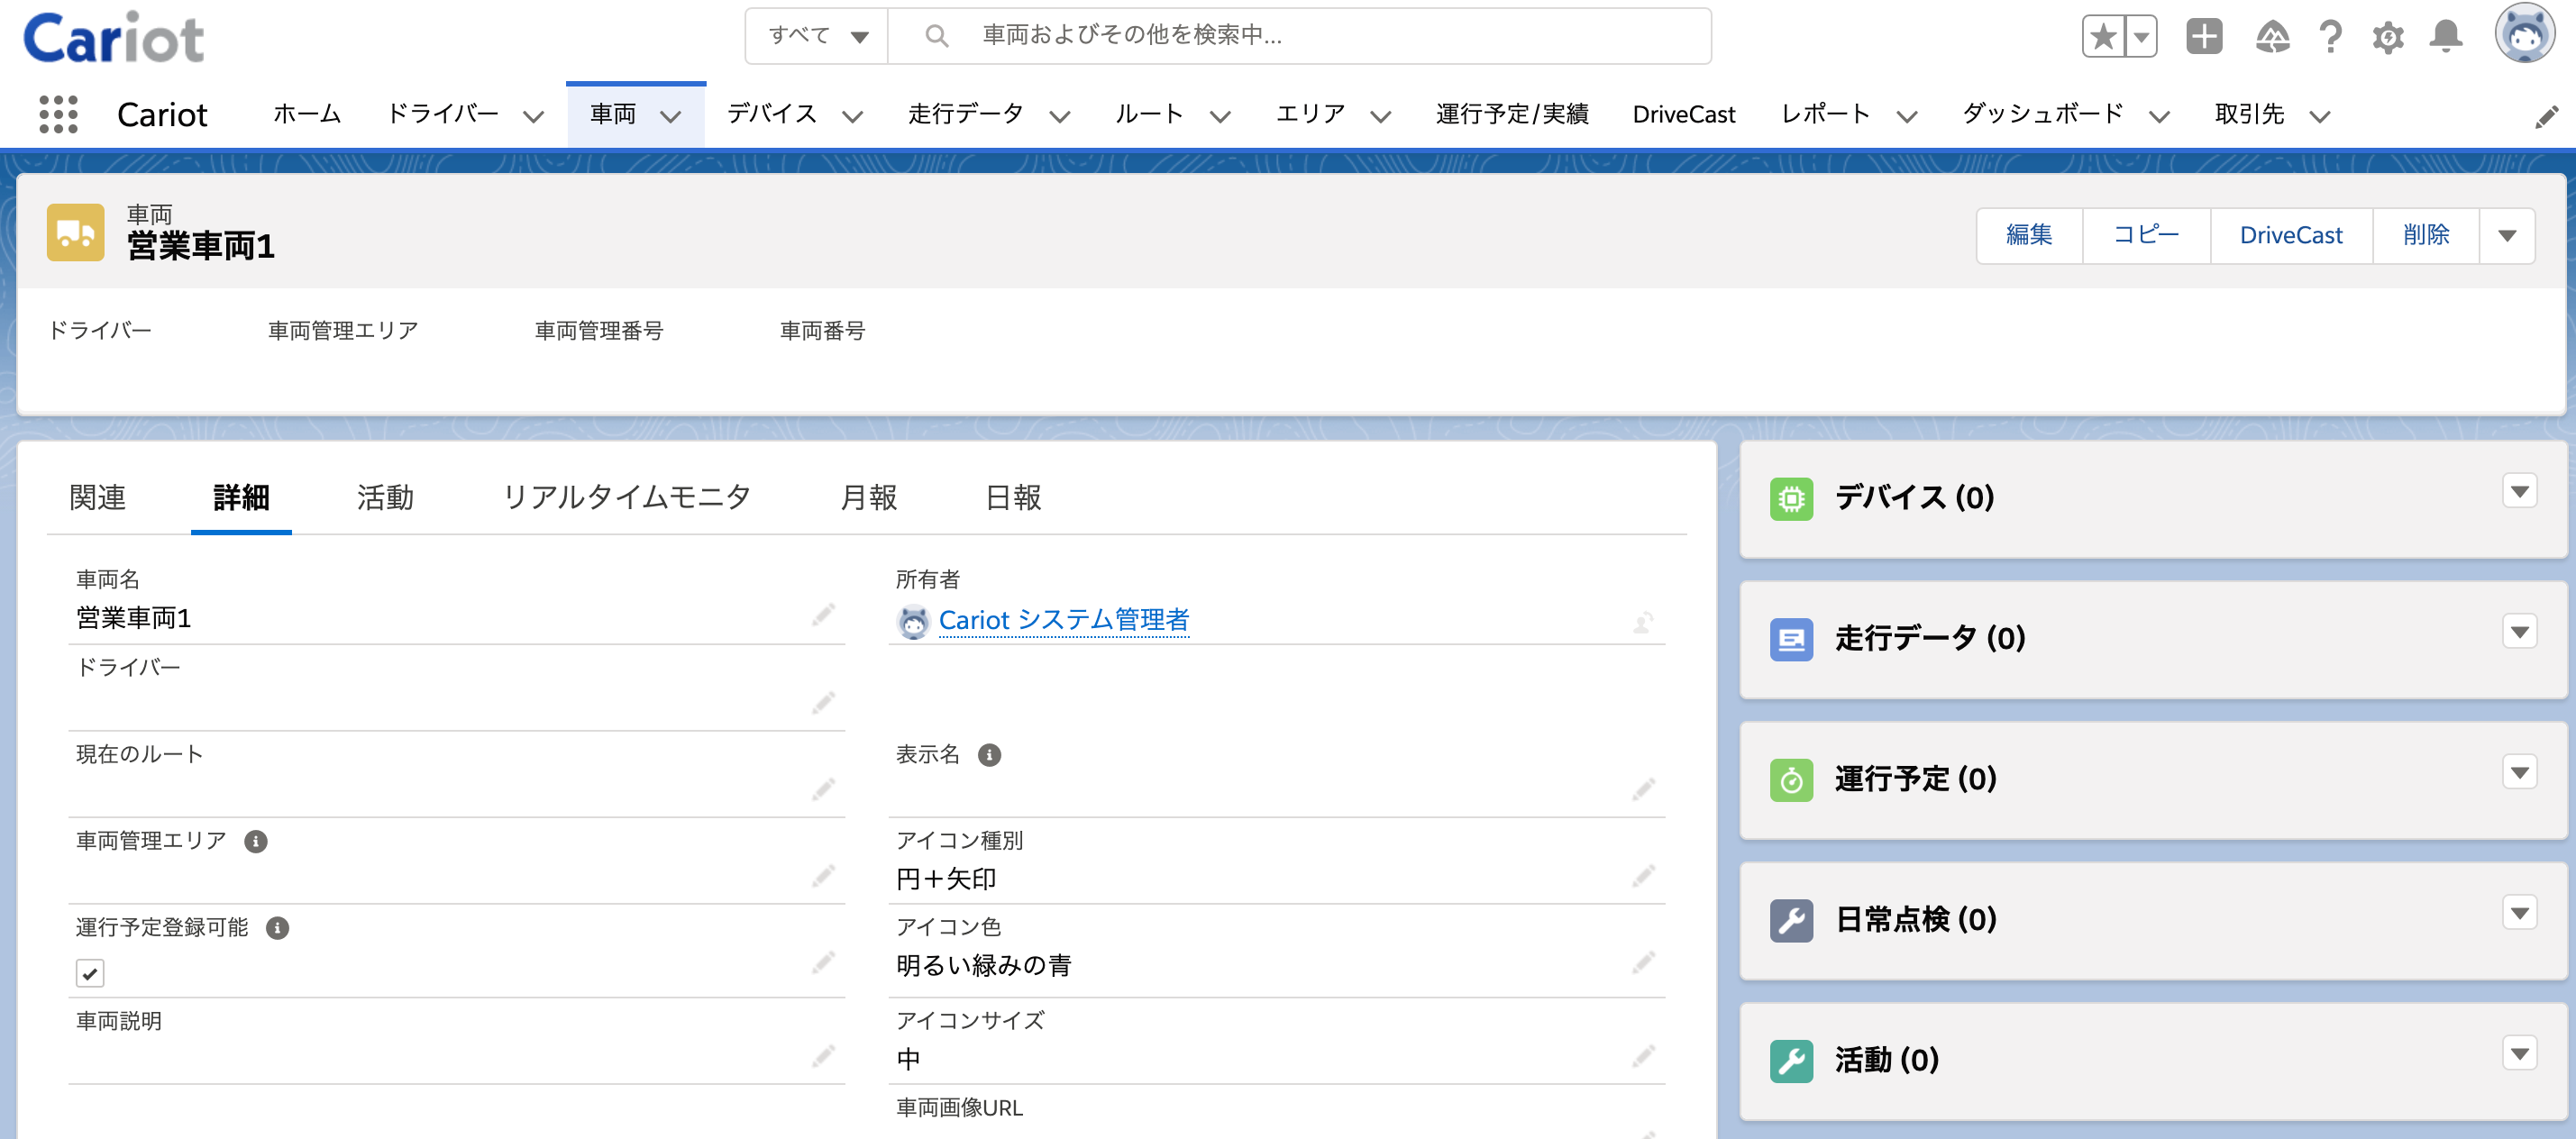2576x1139 pixels.
Task: Switch to the リアルタイムモニタ tab
Action: click(x=627, y=497)
